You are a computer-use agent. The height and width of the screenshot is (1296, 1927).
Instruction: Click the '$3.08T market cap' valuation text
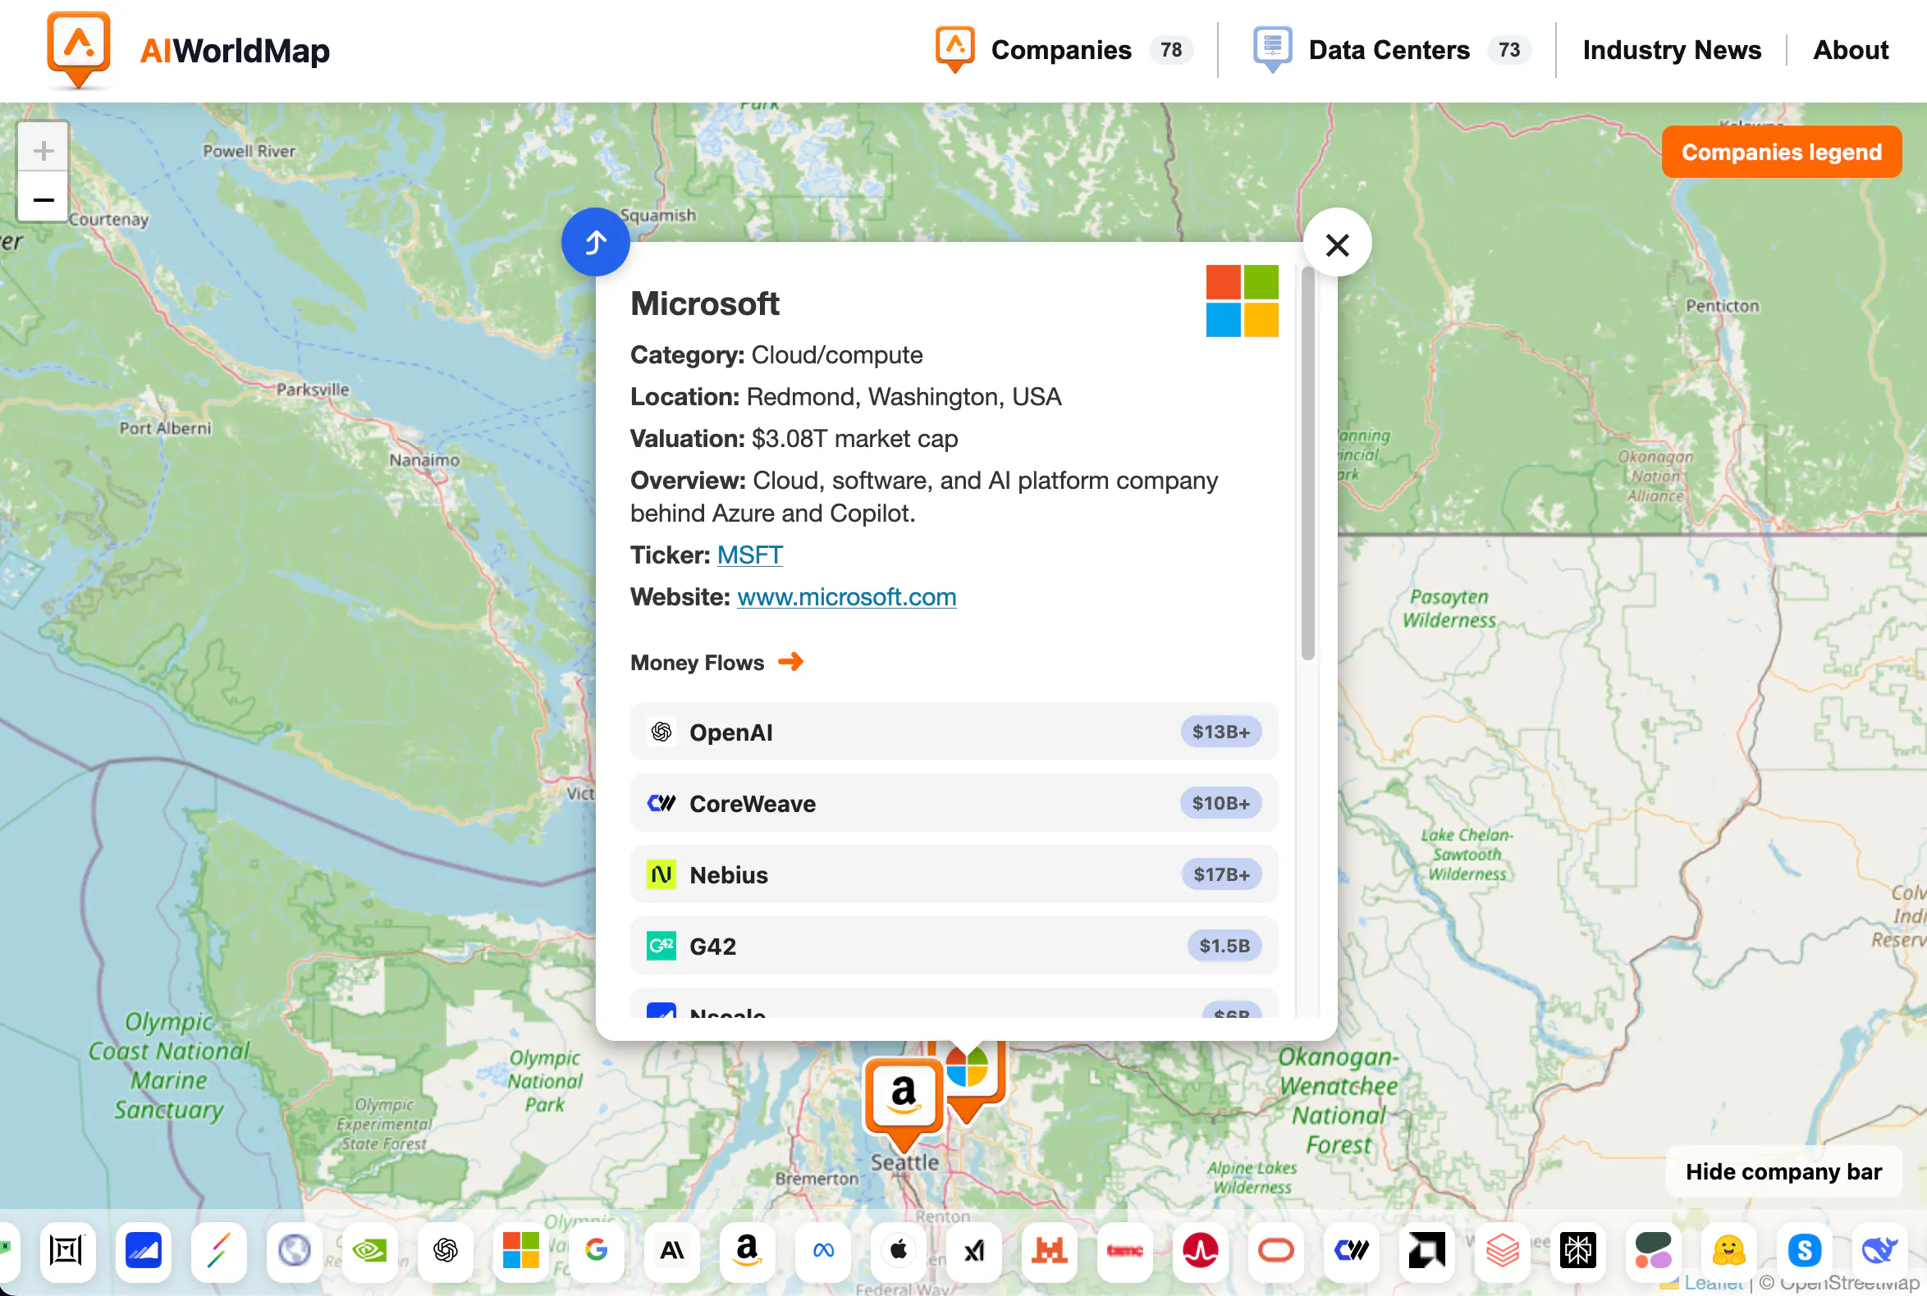pyautogui.click(x=855, y=438)
